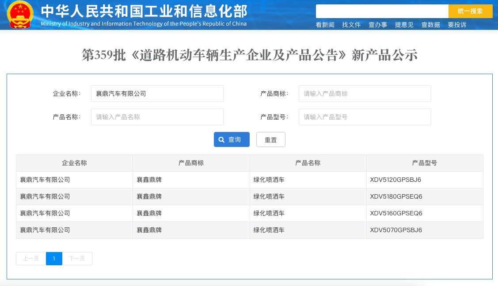Click the 查询 query button
Screen dimensions: 498x286
pyautogui.click(x=232, y=139)
